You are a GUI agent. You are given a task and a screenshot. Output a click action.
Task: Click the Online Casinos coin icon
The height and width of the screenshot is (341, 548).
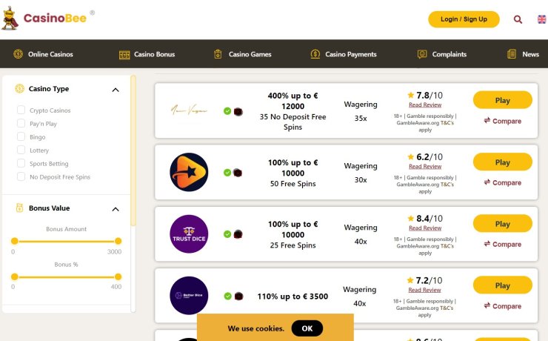[x=19, y=54]
